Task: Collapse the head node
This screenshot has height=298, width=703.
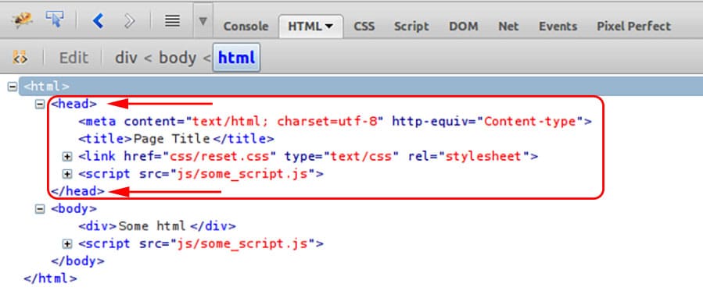Action: 40,105
